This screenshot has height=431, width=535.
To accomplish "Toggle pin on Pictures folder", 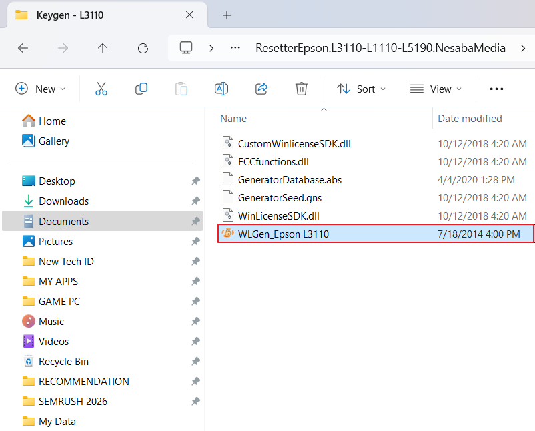I will pyautogui.click(x=195, y=242).
